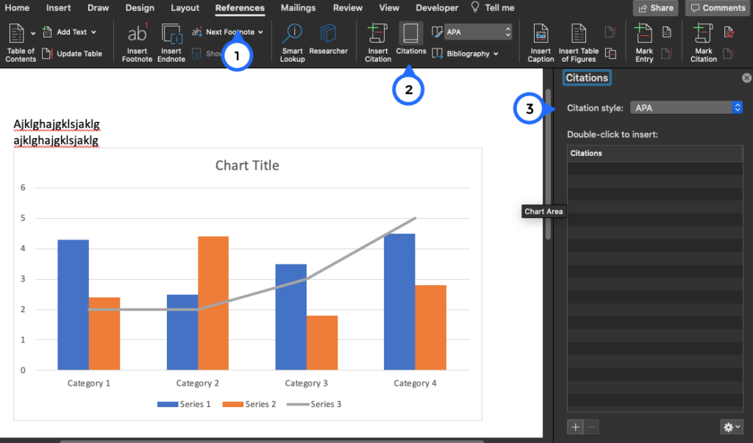Expand the Table of Contents dropdown arrow

pyautogui.click(x=33, y=33)
